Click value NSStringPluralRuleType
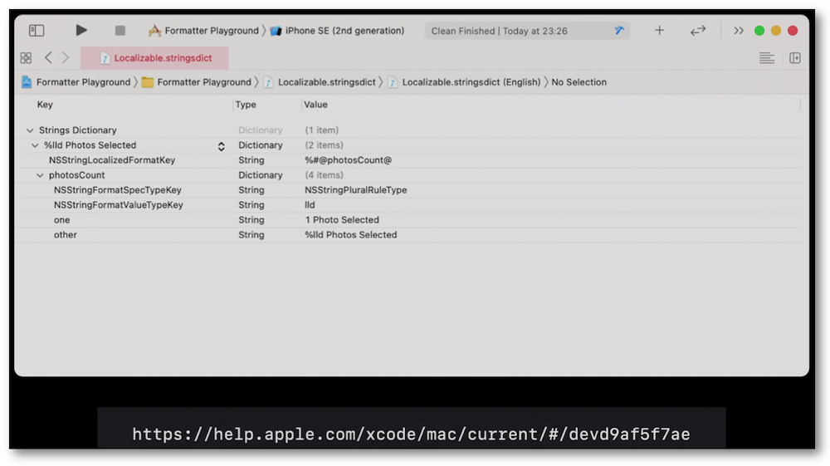 [356, 190]
